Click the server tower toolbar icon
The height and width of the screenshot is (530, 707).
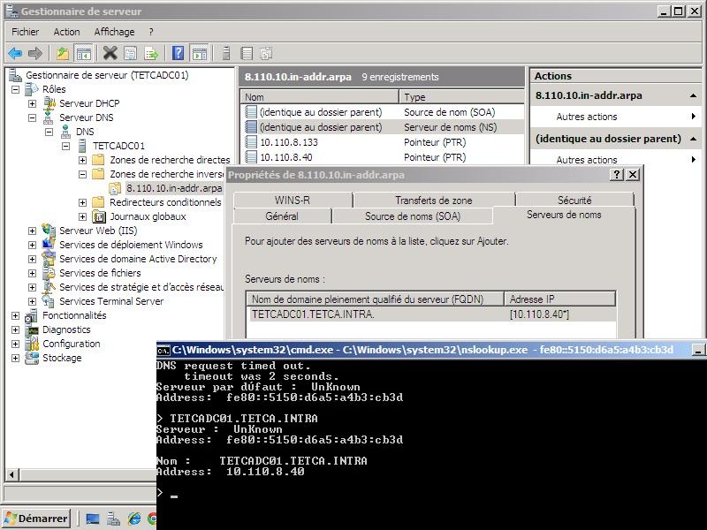(226, 54)
